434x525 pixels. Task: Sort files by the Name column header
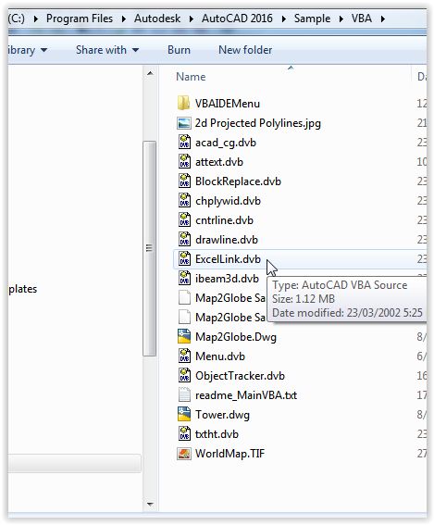[x=191, y=77]
